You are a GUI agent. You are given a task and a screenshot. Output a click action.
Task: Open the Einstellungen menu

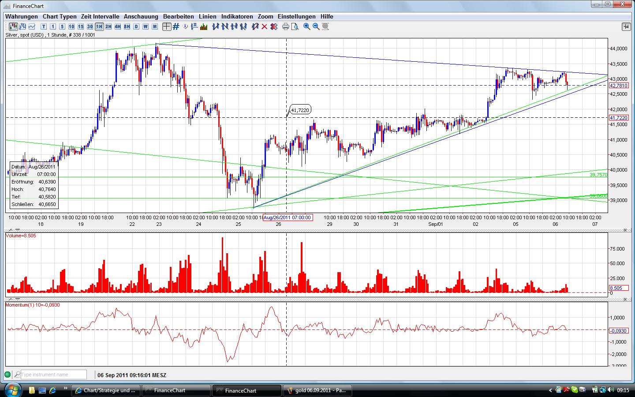coord(297,16)
